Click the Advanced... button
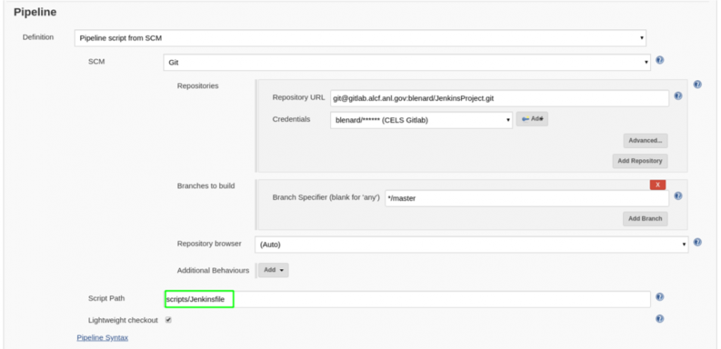This screenshot has height=349, width=721. 645,140
